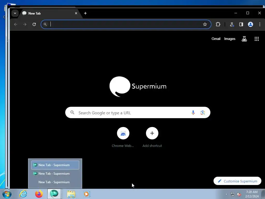Image resolution: width=265 pixels, height=199 pixels.
Task: Start voice search with microphone icon
Action: click(193, 112)
